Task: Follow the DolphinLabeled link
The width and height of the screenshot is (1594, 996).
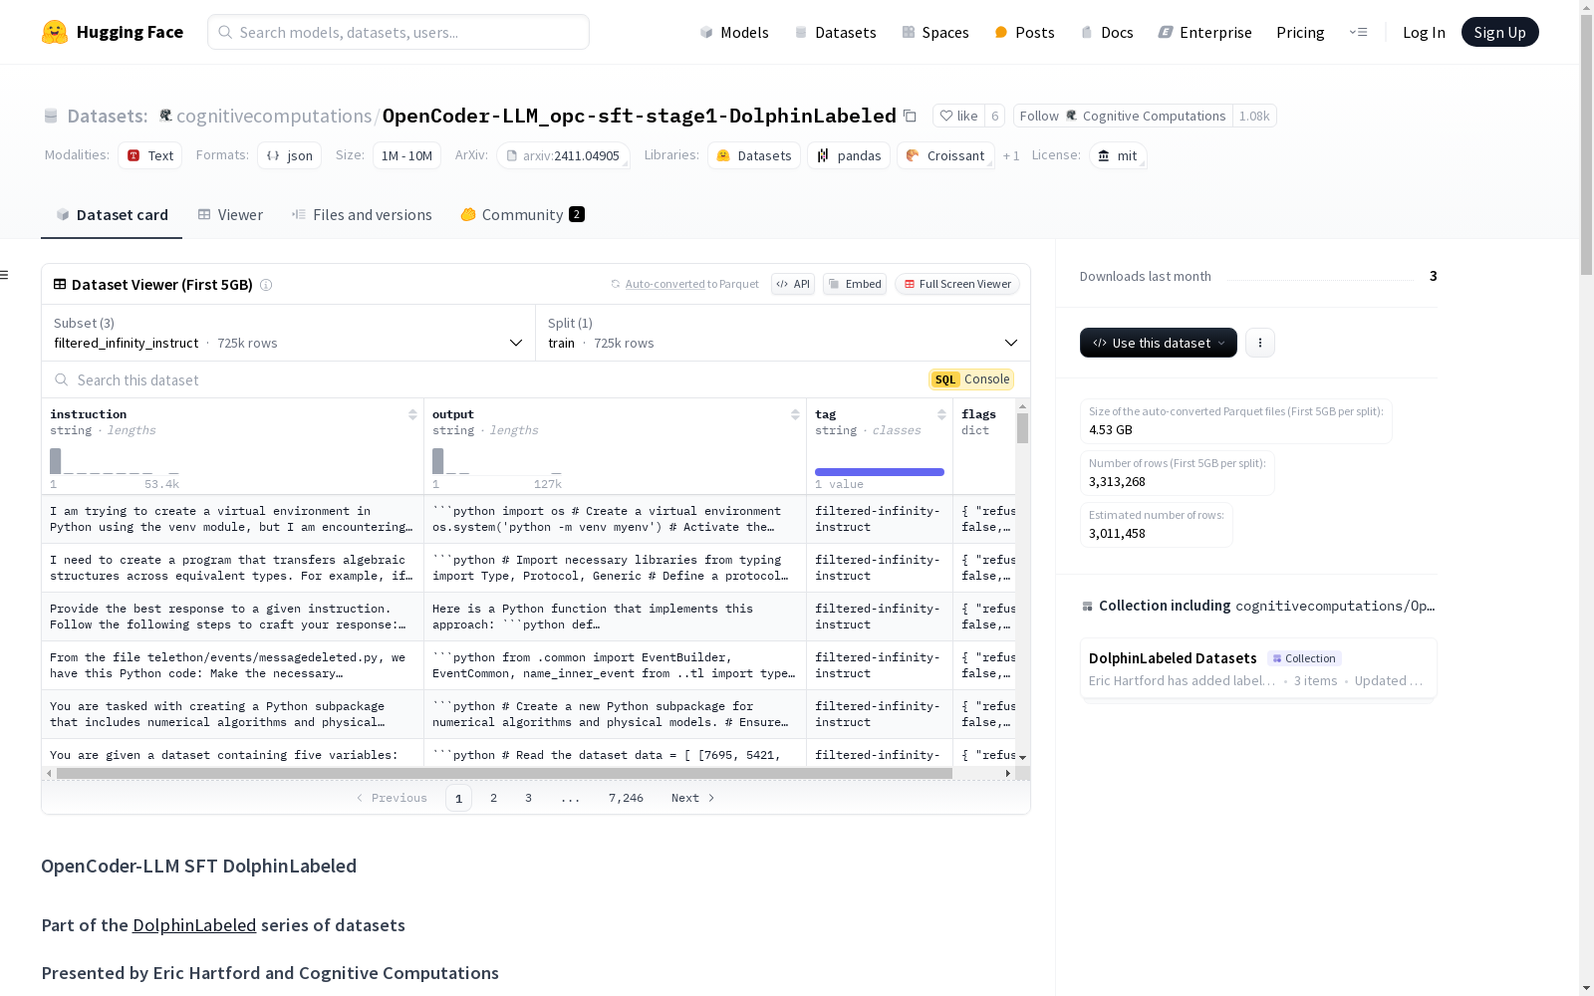Action: (x=194, y=925)
